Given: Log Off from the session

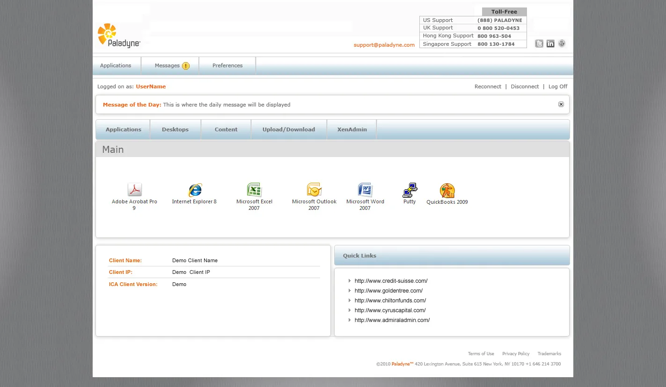Looking at the screenshot, I should [558, 86].
